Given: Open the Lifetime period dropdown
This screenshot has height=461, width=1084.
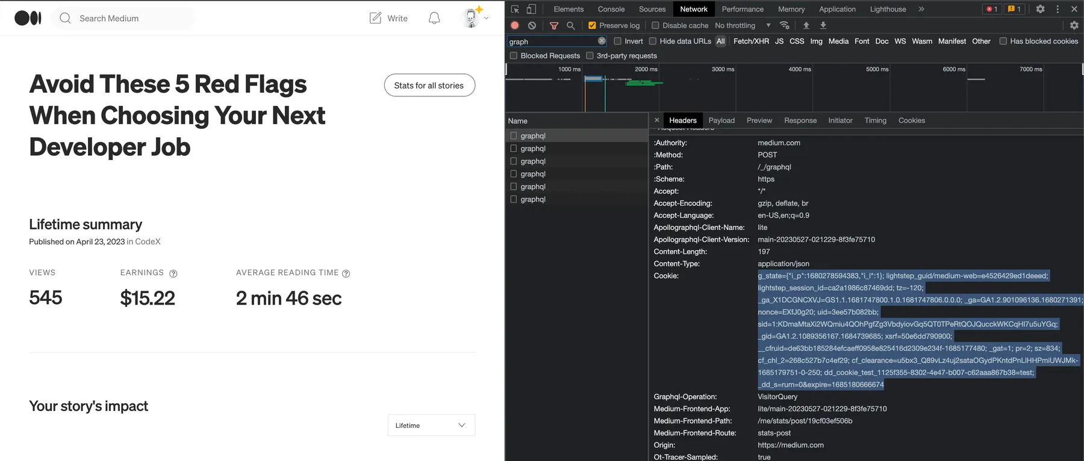Looking at the screenshot, I should click(431, 425).
